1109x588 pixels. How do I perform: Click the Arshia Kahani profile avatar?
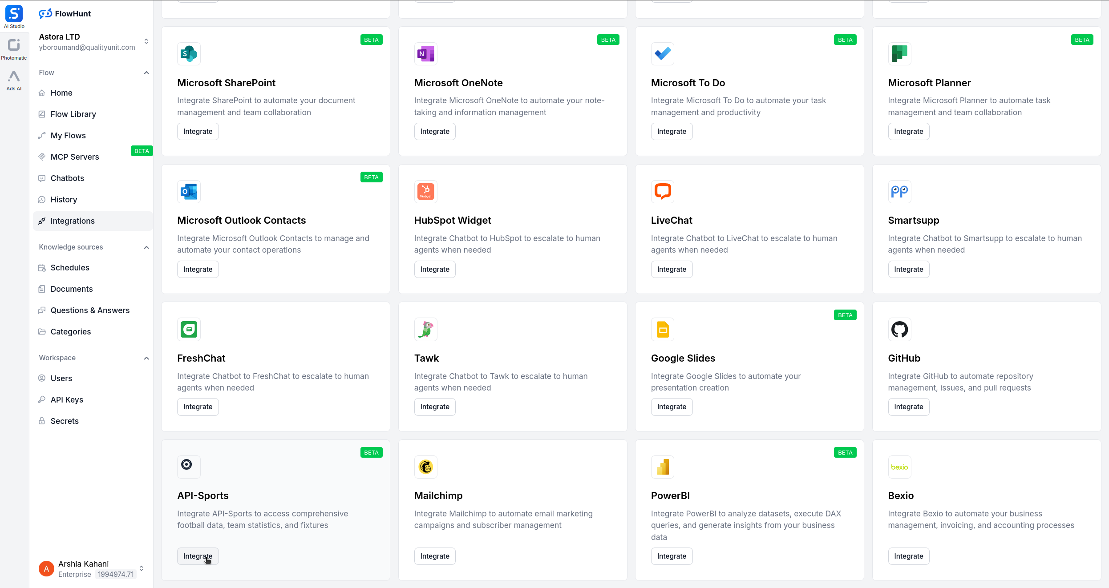pyautogui.click(x=46, y=568)
